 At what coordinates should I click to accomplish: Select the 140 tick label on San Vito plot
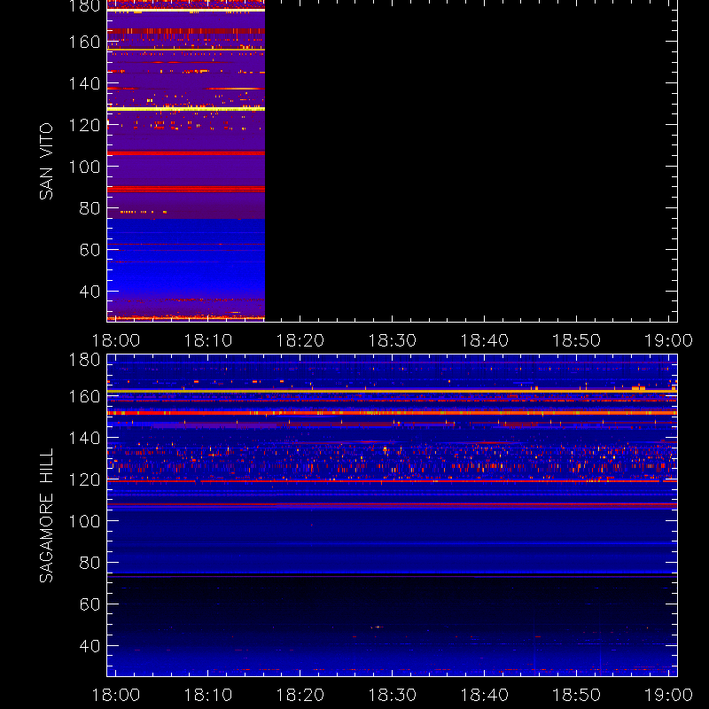[x=84, y=83]
